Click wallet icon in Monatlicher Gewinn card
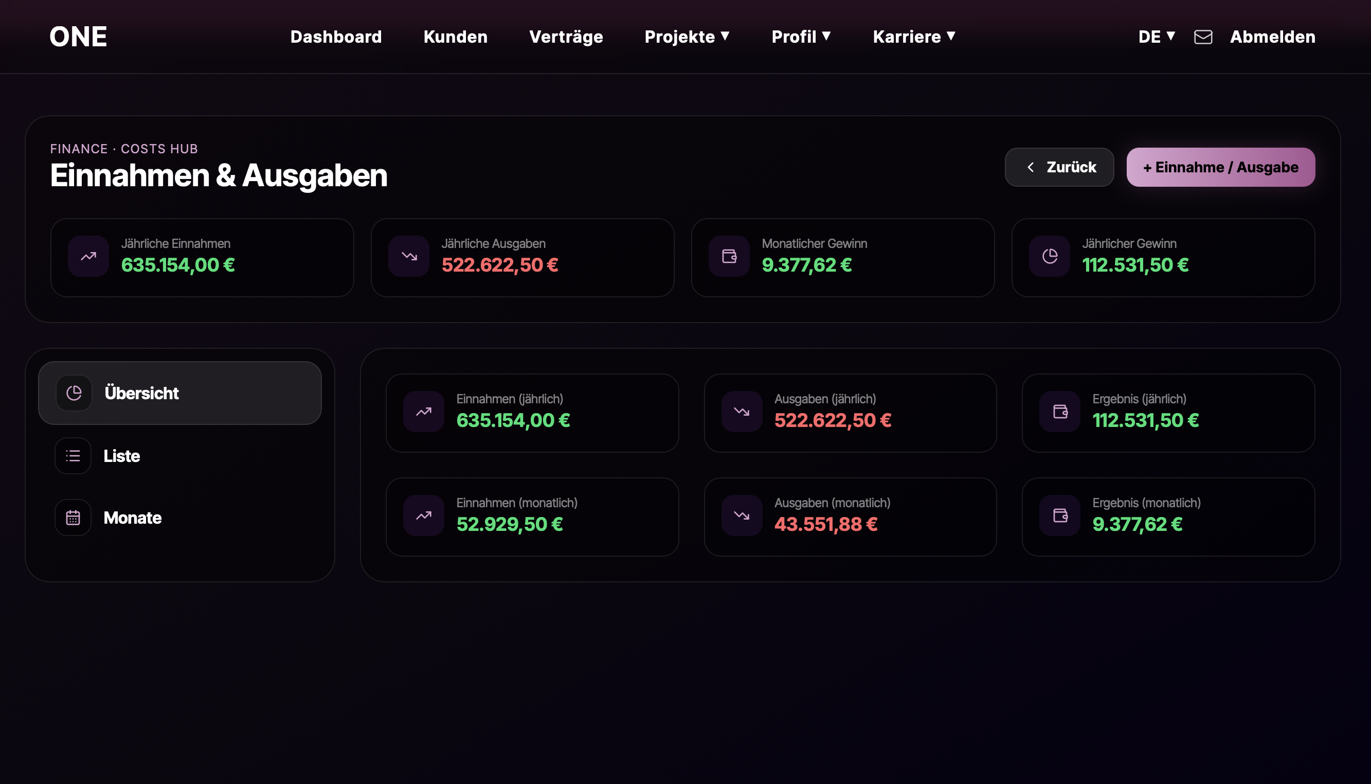This screenshot has height=784, width=1371. [x=729, y=256]
